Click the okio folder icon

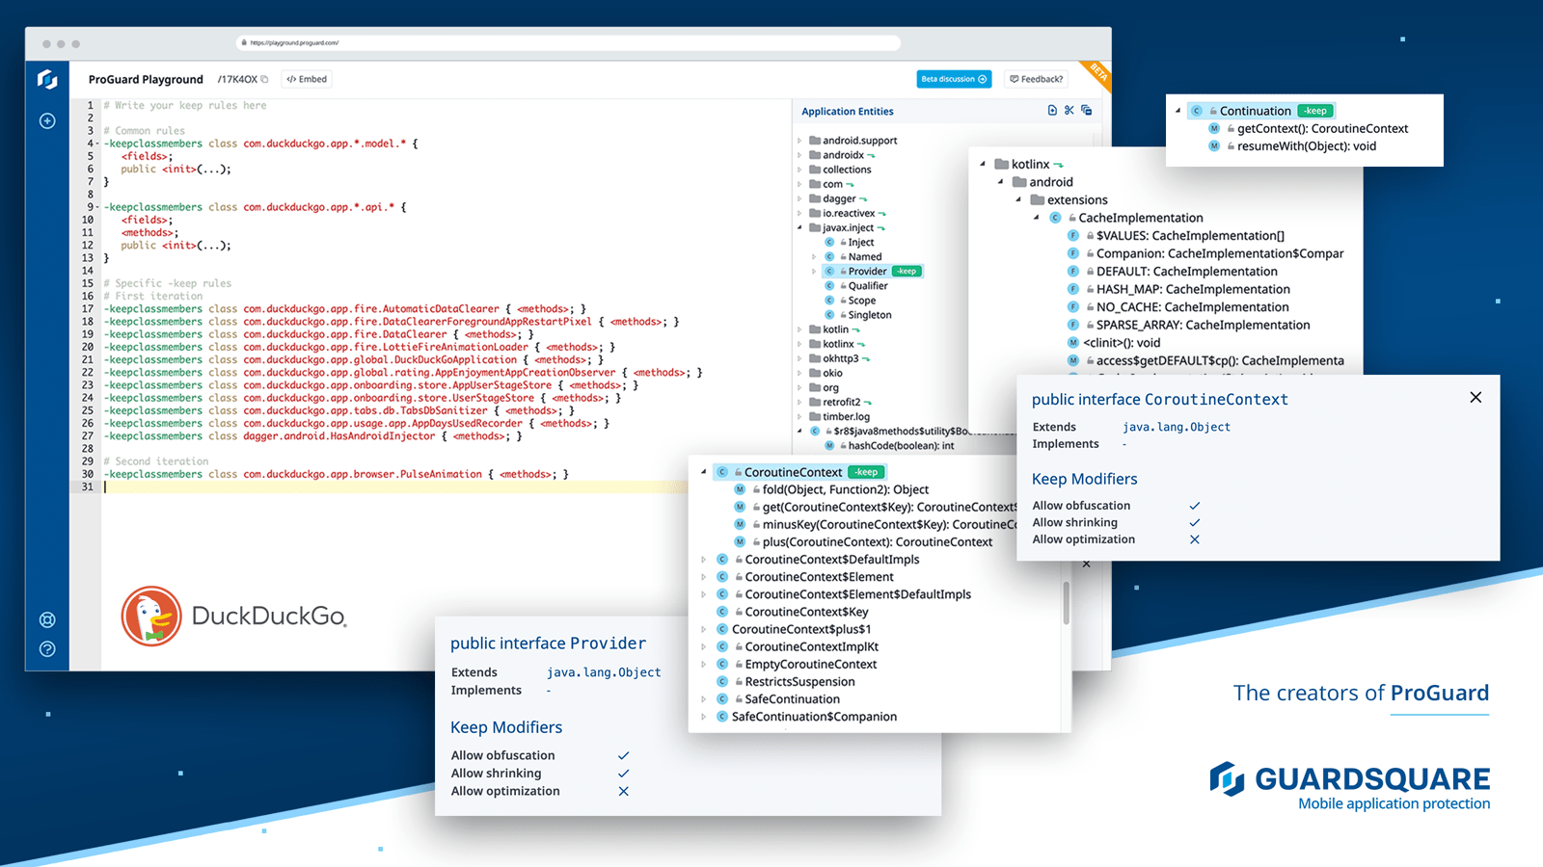click(x=815, y=373)
